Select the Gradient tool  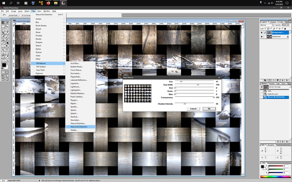click(x=7, y=43)
